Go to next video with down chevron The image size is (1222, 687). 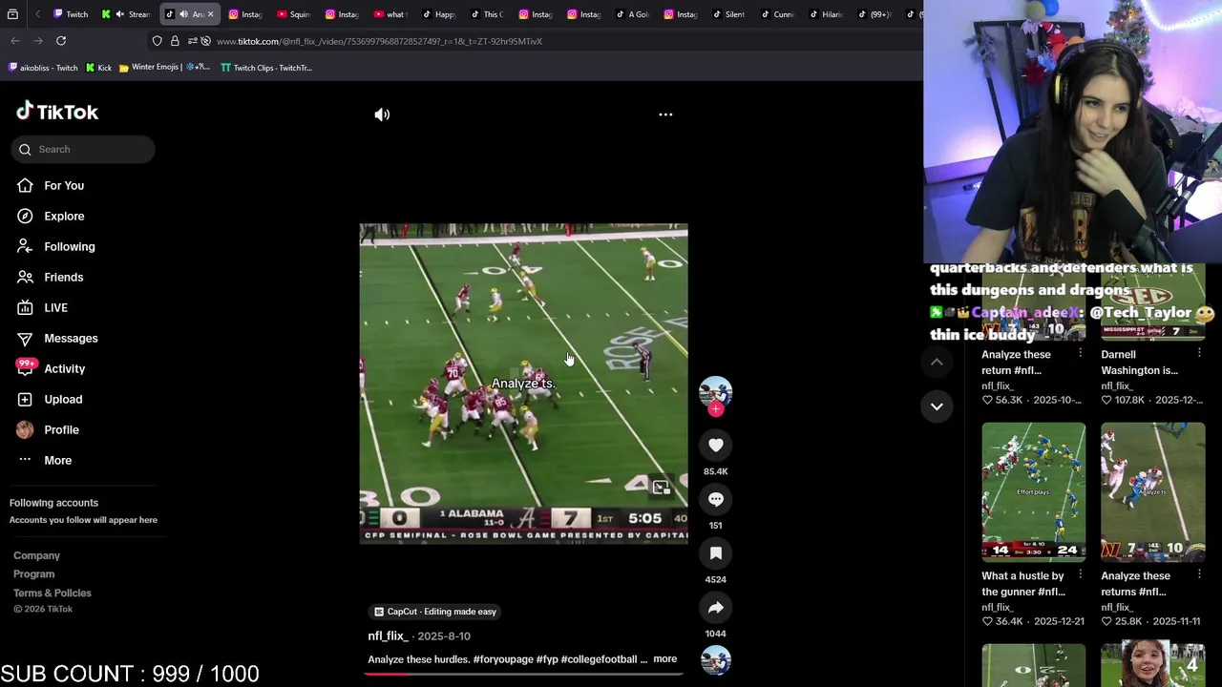point(937,406)
